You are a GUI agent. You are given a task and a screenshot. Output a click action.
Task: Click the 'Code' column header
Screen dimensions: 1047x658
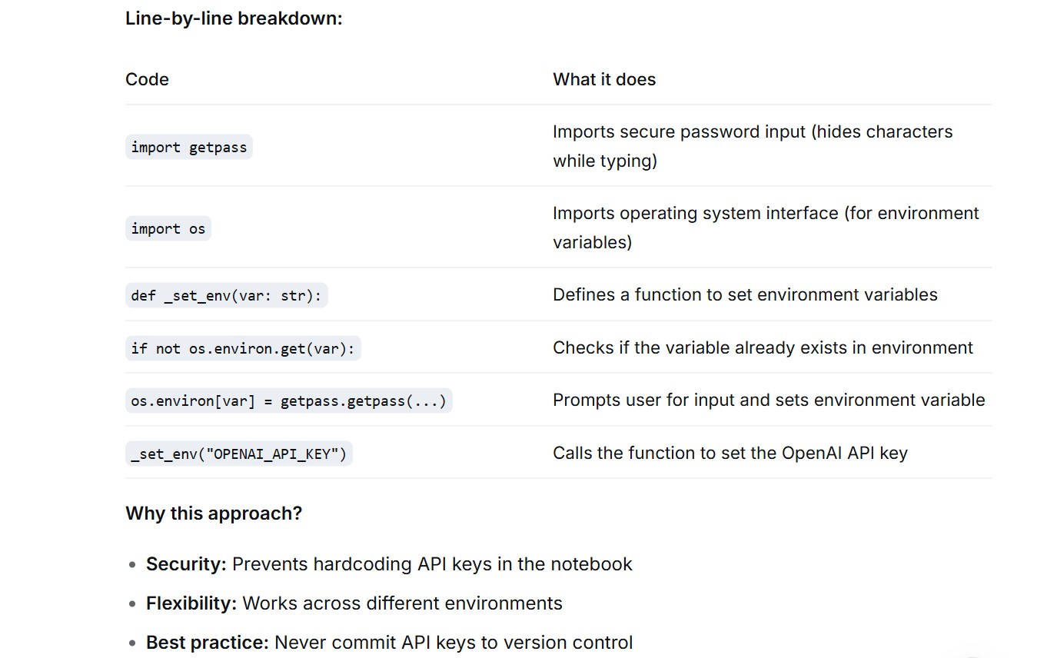pos(147,79)
